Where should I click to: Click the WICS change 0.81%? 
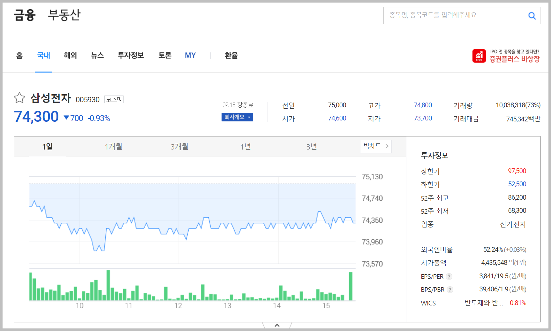(x=518, y=303)
